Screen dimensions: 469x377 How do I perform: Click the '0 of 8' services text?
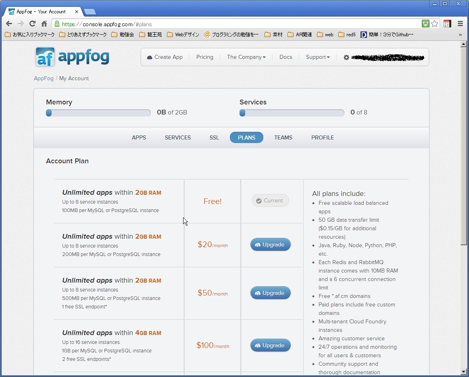tap(359, 112)
